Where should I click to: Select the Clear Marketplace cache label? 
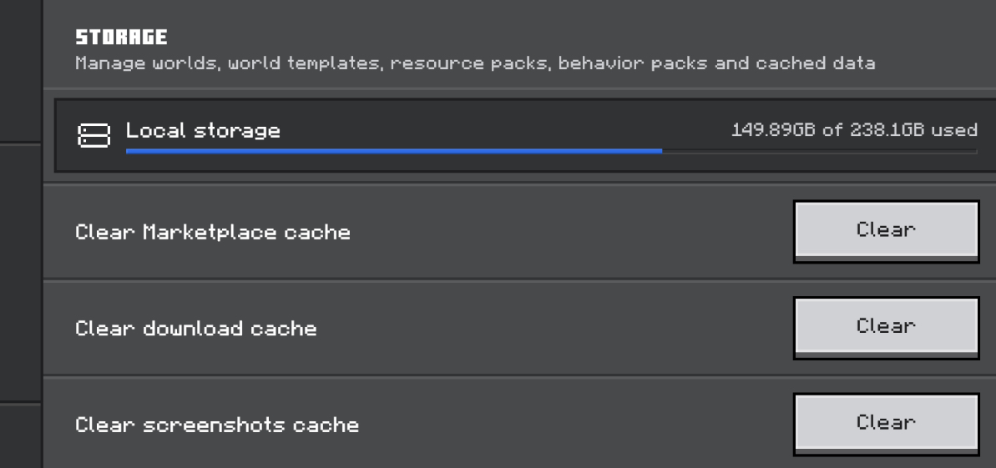(x=213, y=232)
